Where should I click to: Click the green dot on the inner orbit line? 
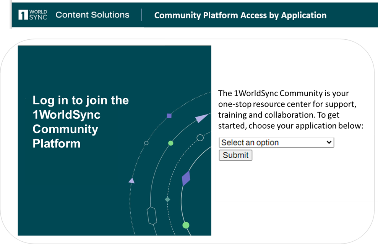[x=170, y=143]
